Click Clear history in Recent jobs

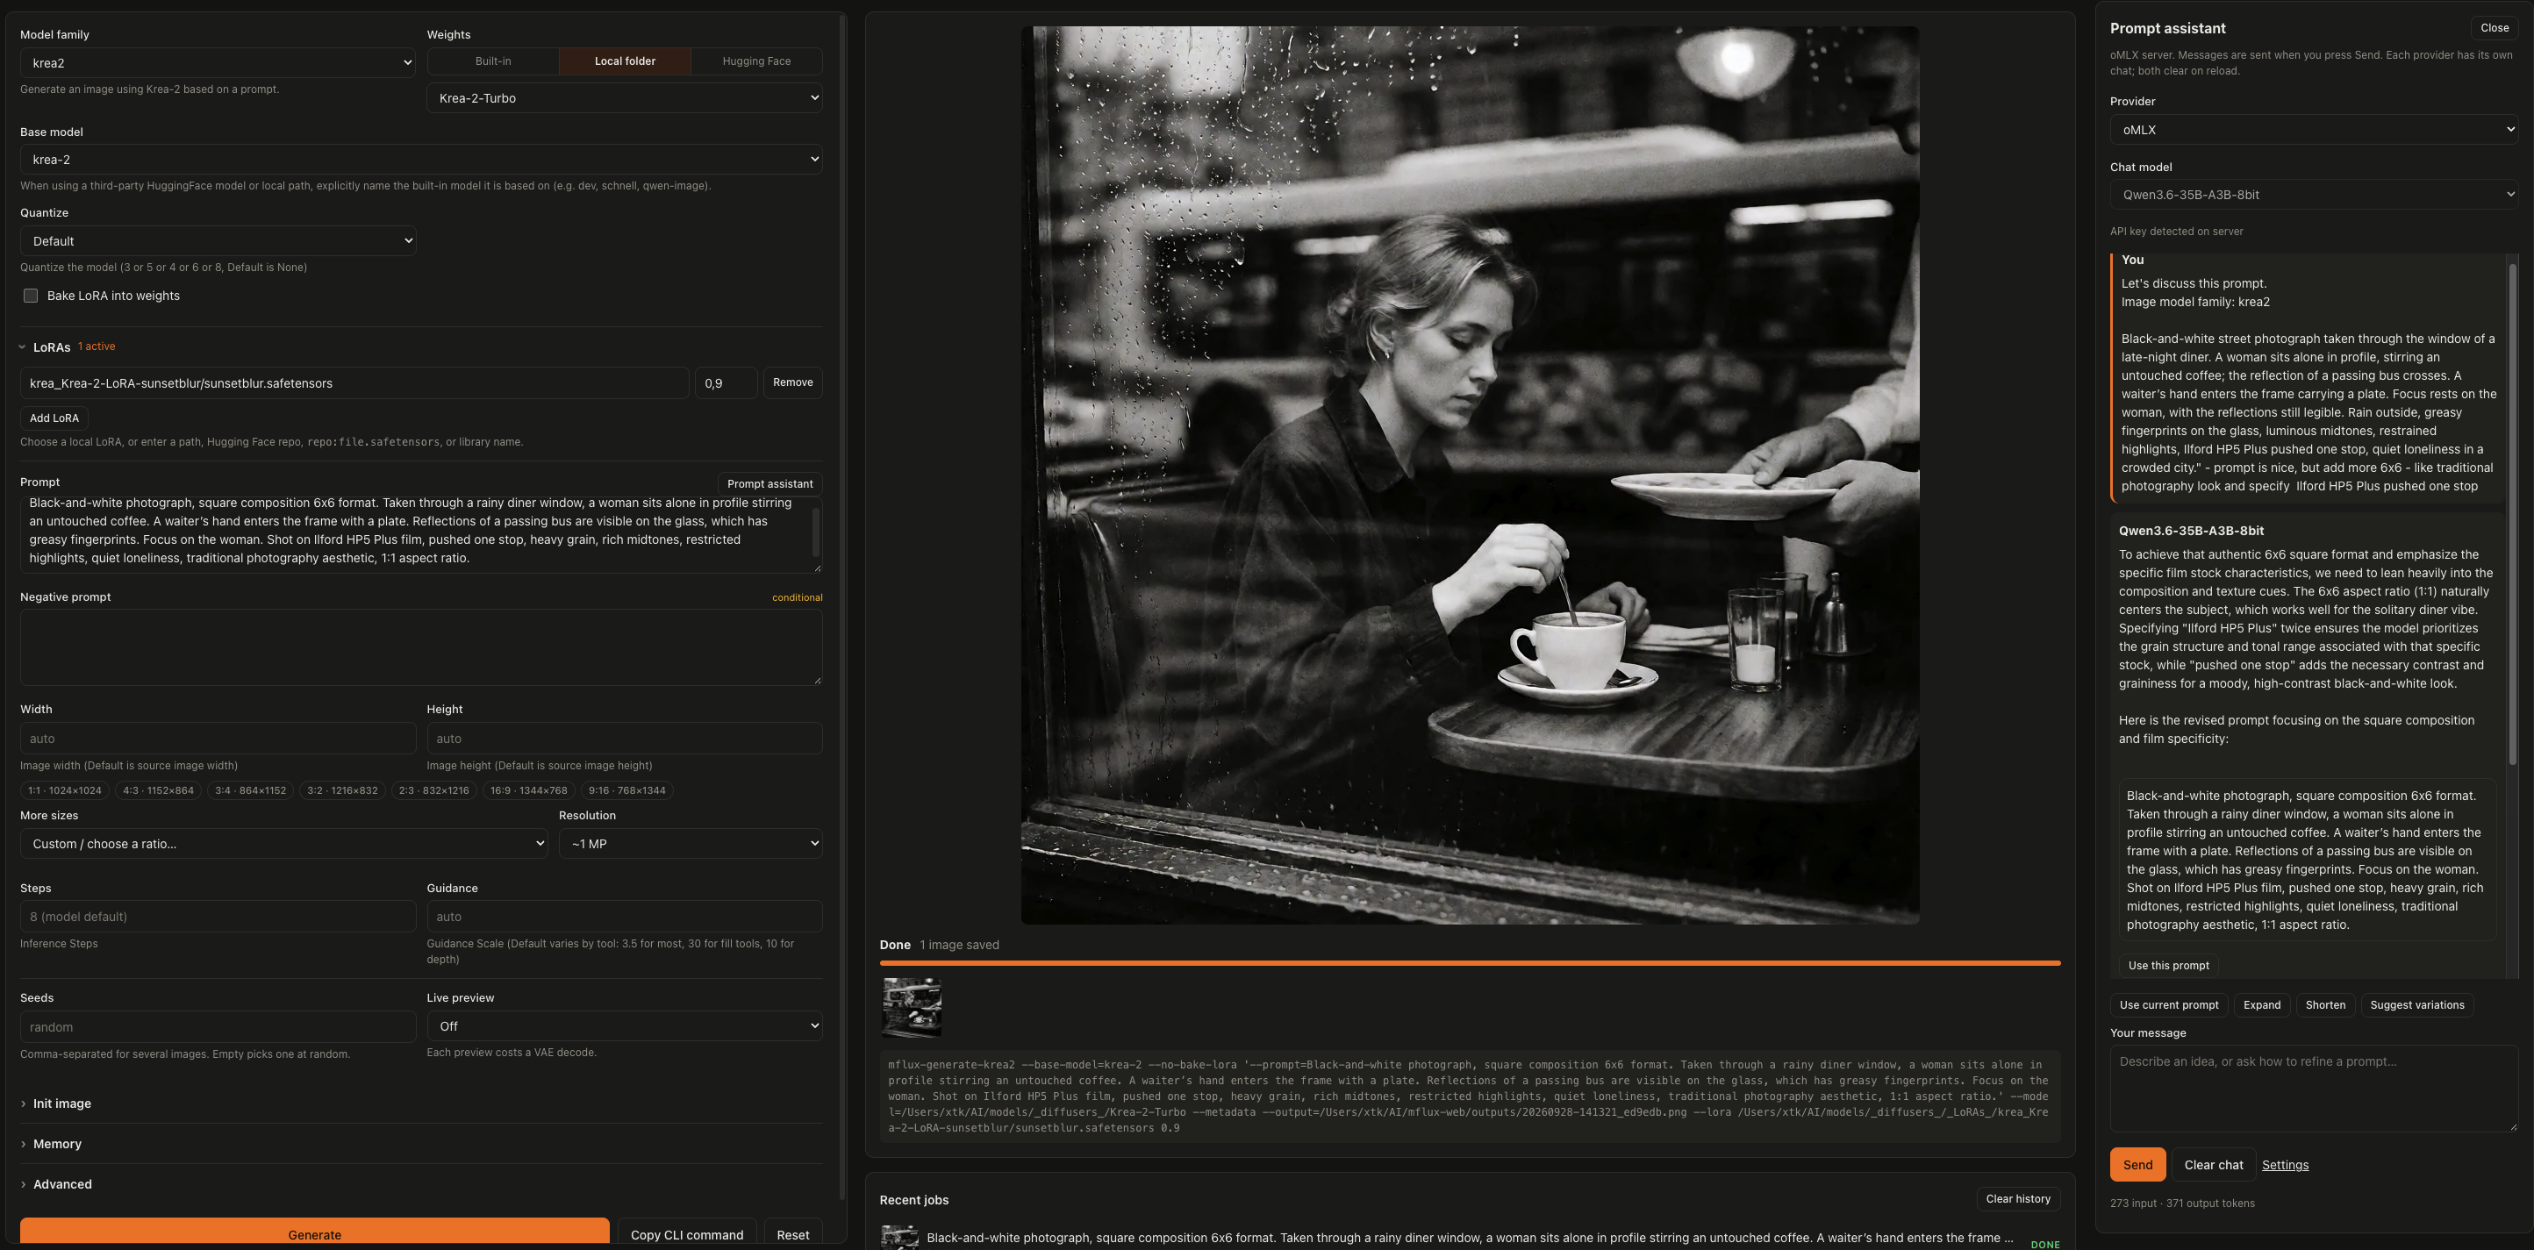click(x=2017, y=1199)
